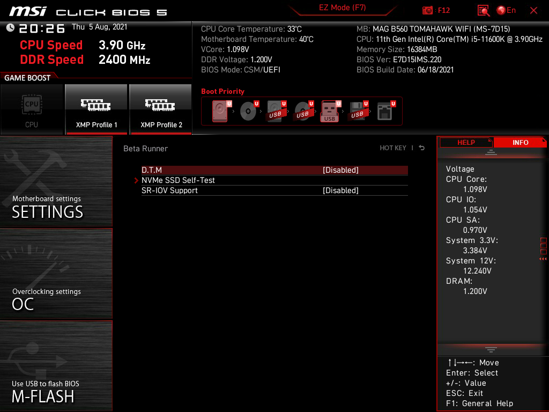Collapse the info panel's top handle
This screenshot has height=412, width=549.
click(x=491, y=152)
